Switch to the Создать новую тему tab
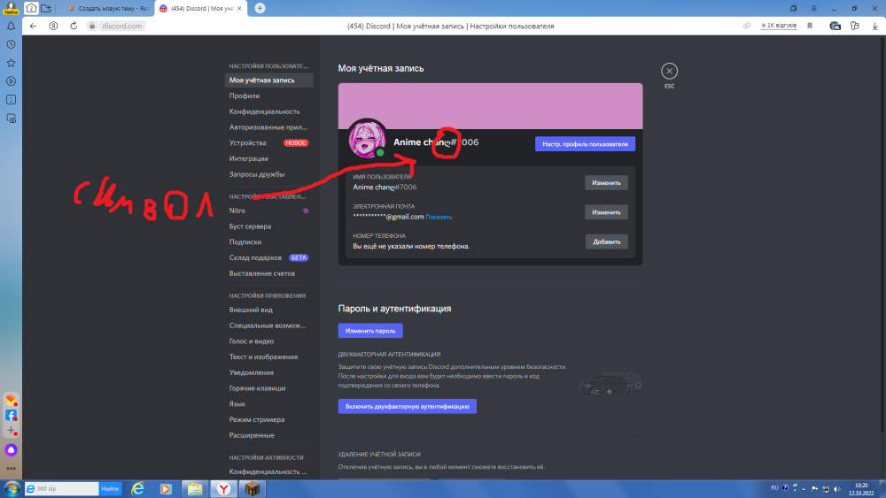The image size is (886, 498). click(x=107, y=9)
